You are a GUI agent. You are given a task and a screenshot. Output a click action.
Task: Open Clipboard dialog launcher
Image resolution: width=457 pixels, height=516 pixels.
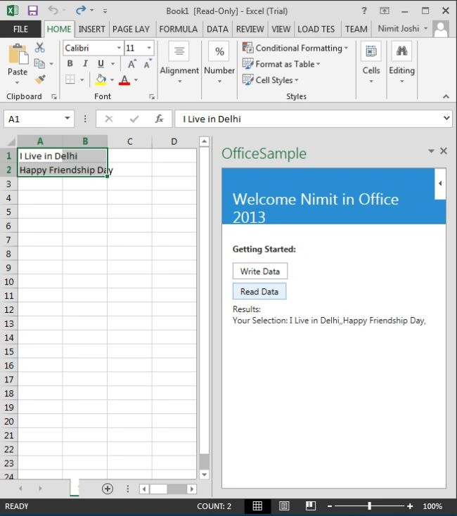click(54, 97)
